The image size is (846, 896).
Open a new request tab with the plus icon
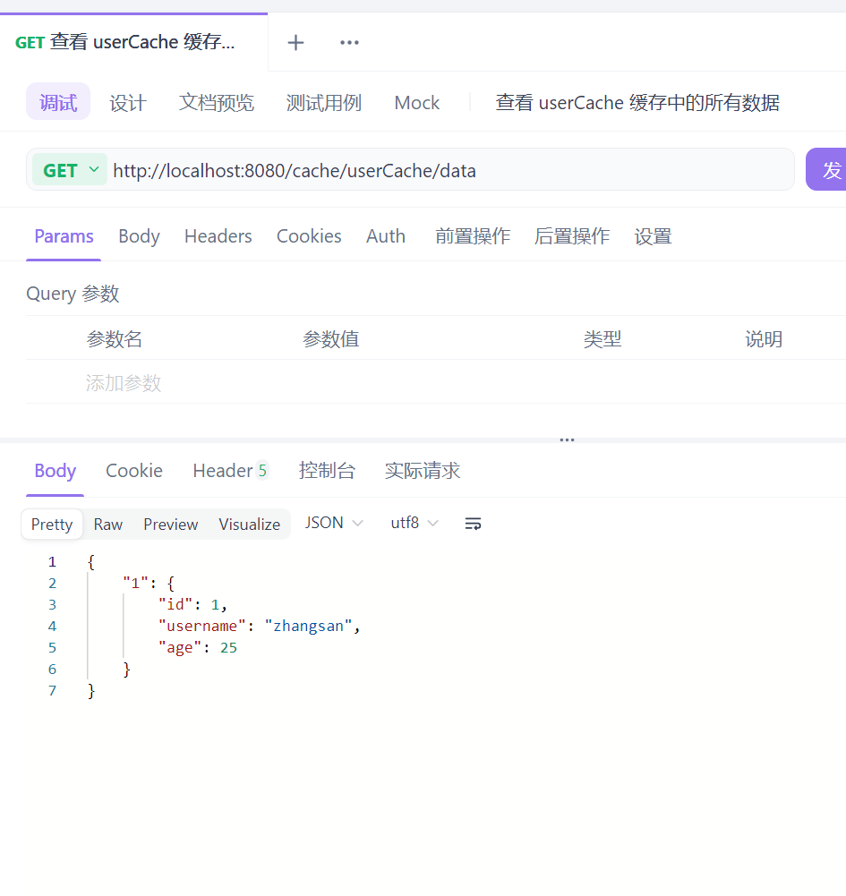coord(295,42)
